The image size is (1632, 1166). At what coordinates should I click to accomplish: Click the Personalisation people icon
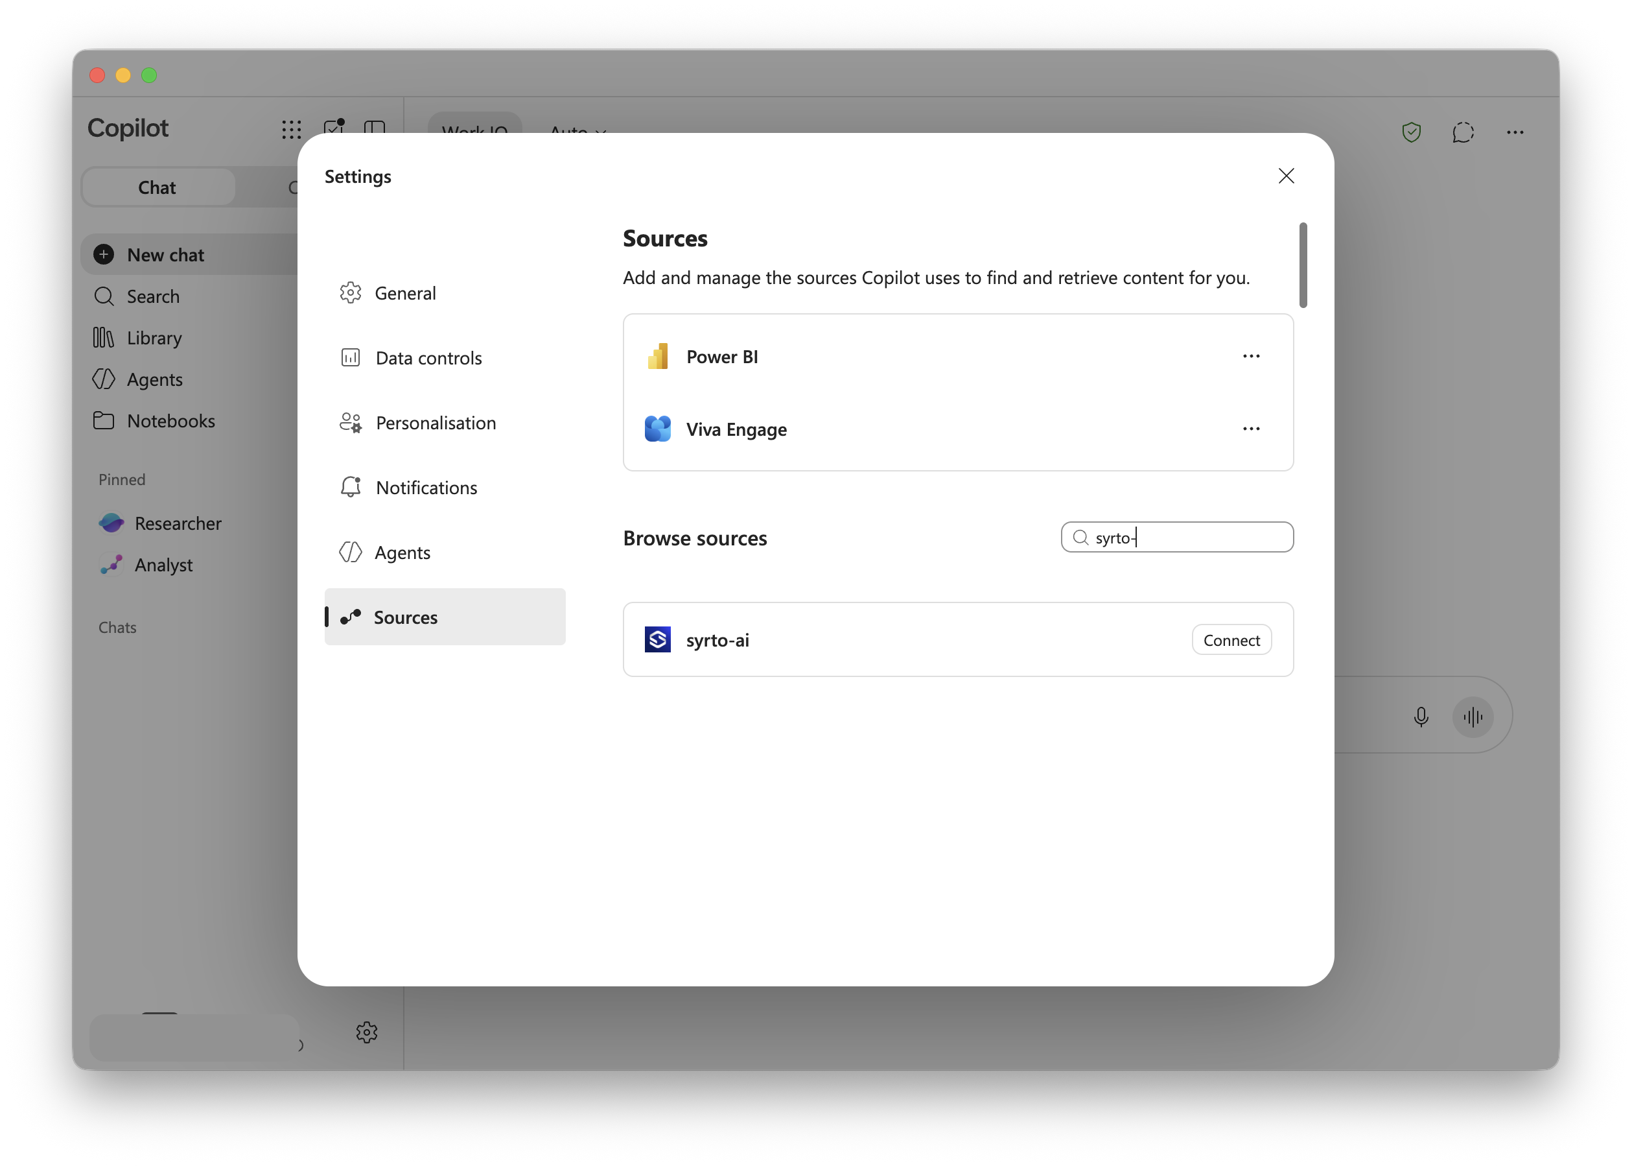point(350,422)
